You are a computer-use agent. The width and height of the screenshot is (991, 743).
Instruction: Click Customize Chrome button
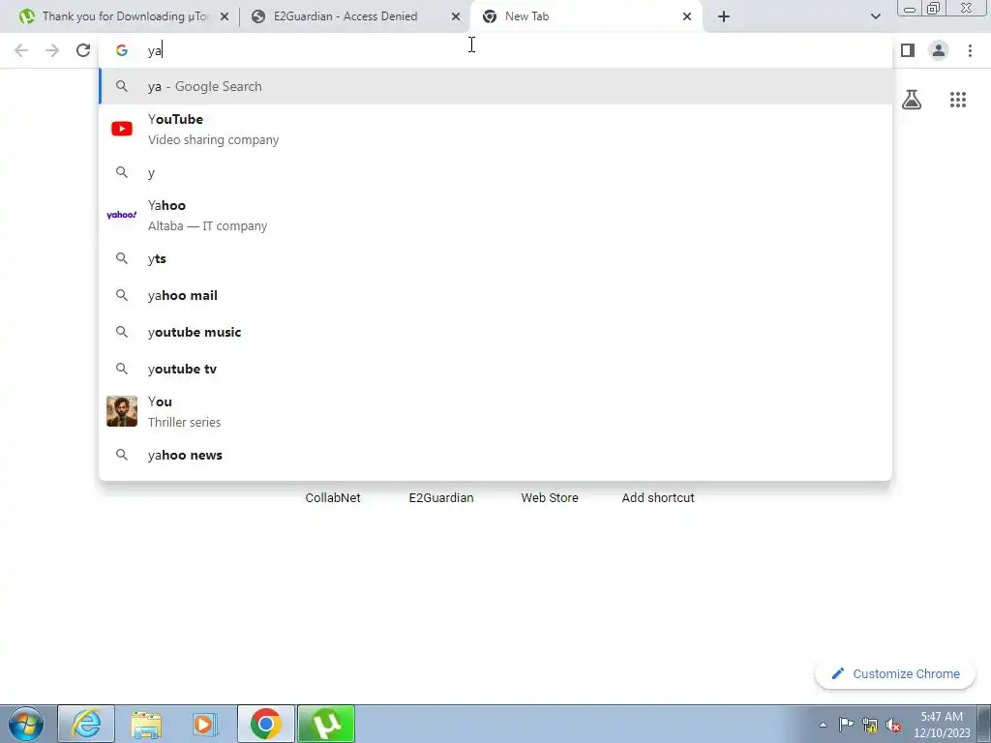pos(895,674)
